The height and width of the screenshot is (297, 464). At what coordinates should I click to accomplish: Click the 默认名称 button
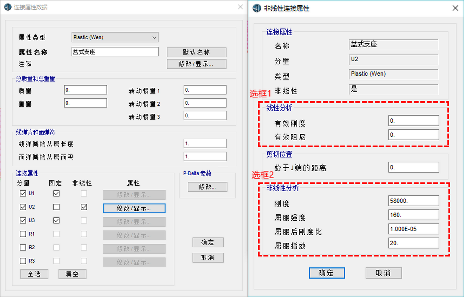[x=197, y=52]
